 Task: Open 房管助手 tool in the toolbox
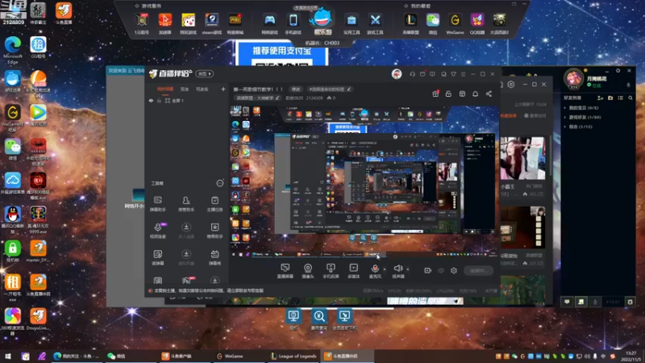tap(186, 204)
